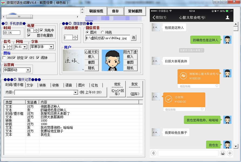Open the 网络 Wifi dropdown

pos(25,47)
